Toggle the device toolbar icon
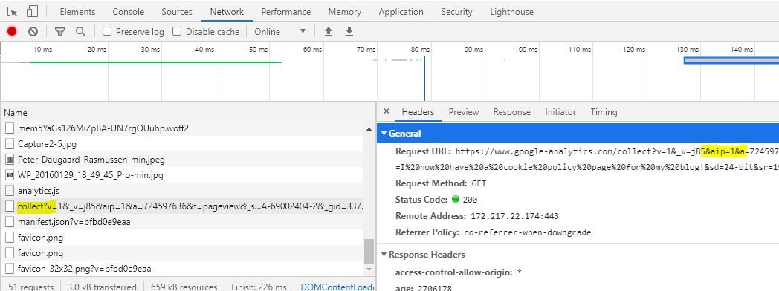This screenshot has height=291, width=779. click(x=32, y=11)
